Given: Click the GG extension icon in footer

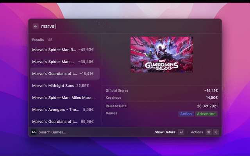Looking at the screenshot, I should tap(34, 132).
